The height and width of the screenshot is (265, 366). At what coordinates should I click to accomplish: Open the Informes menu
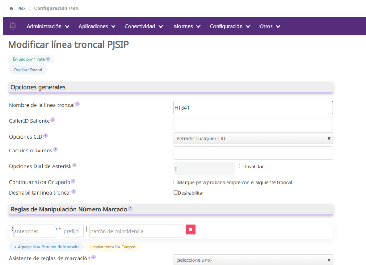pos(186,26)
